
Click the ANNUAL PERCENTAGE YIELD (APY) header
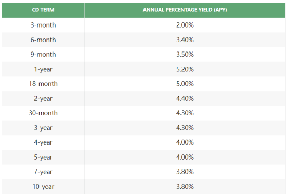185,10
